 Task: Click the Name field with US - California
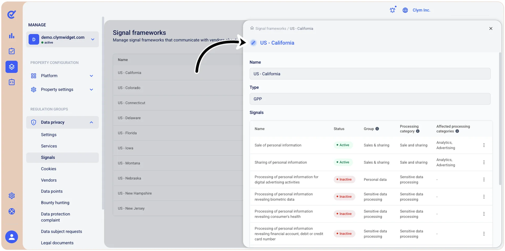tap(370, 74)
